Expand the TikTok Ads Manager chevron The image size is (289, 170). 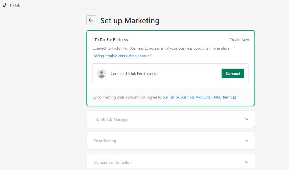[247, 119]
